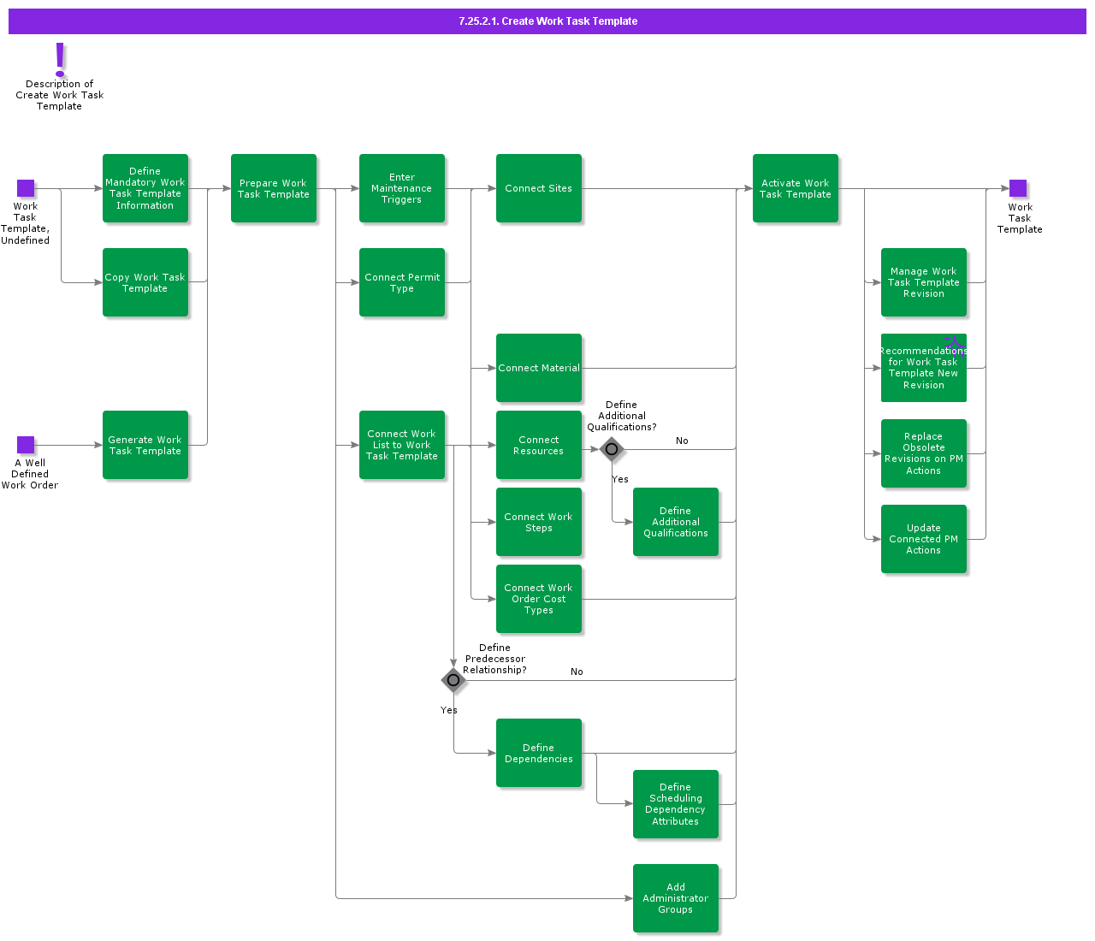
Task: Click the Define Additional Qualifications? question text
Action: coord(622,416)
